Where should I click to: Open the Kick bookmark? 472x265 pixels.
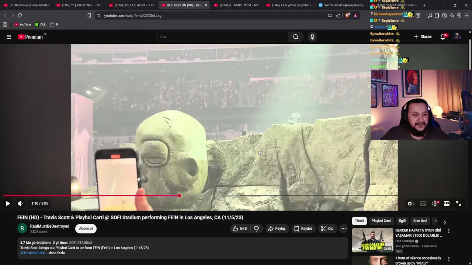(40, 24)
